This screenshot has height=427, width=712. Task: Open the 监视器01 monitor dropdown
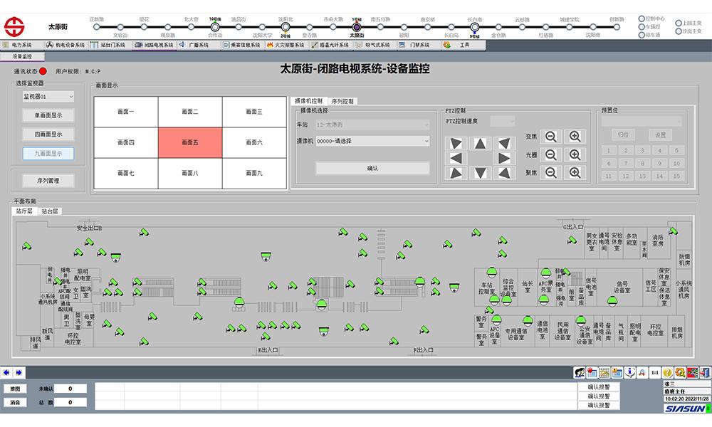point(48,96)
